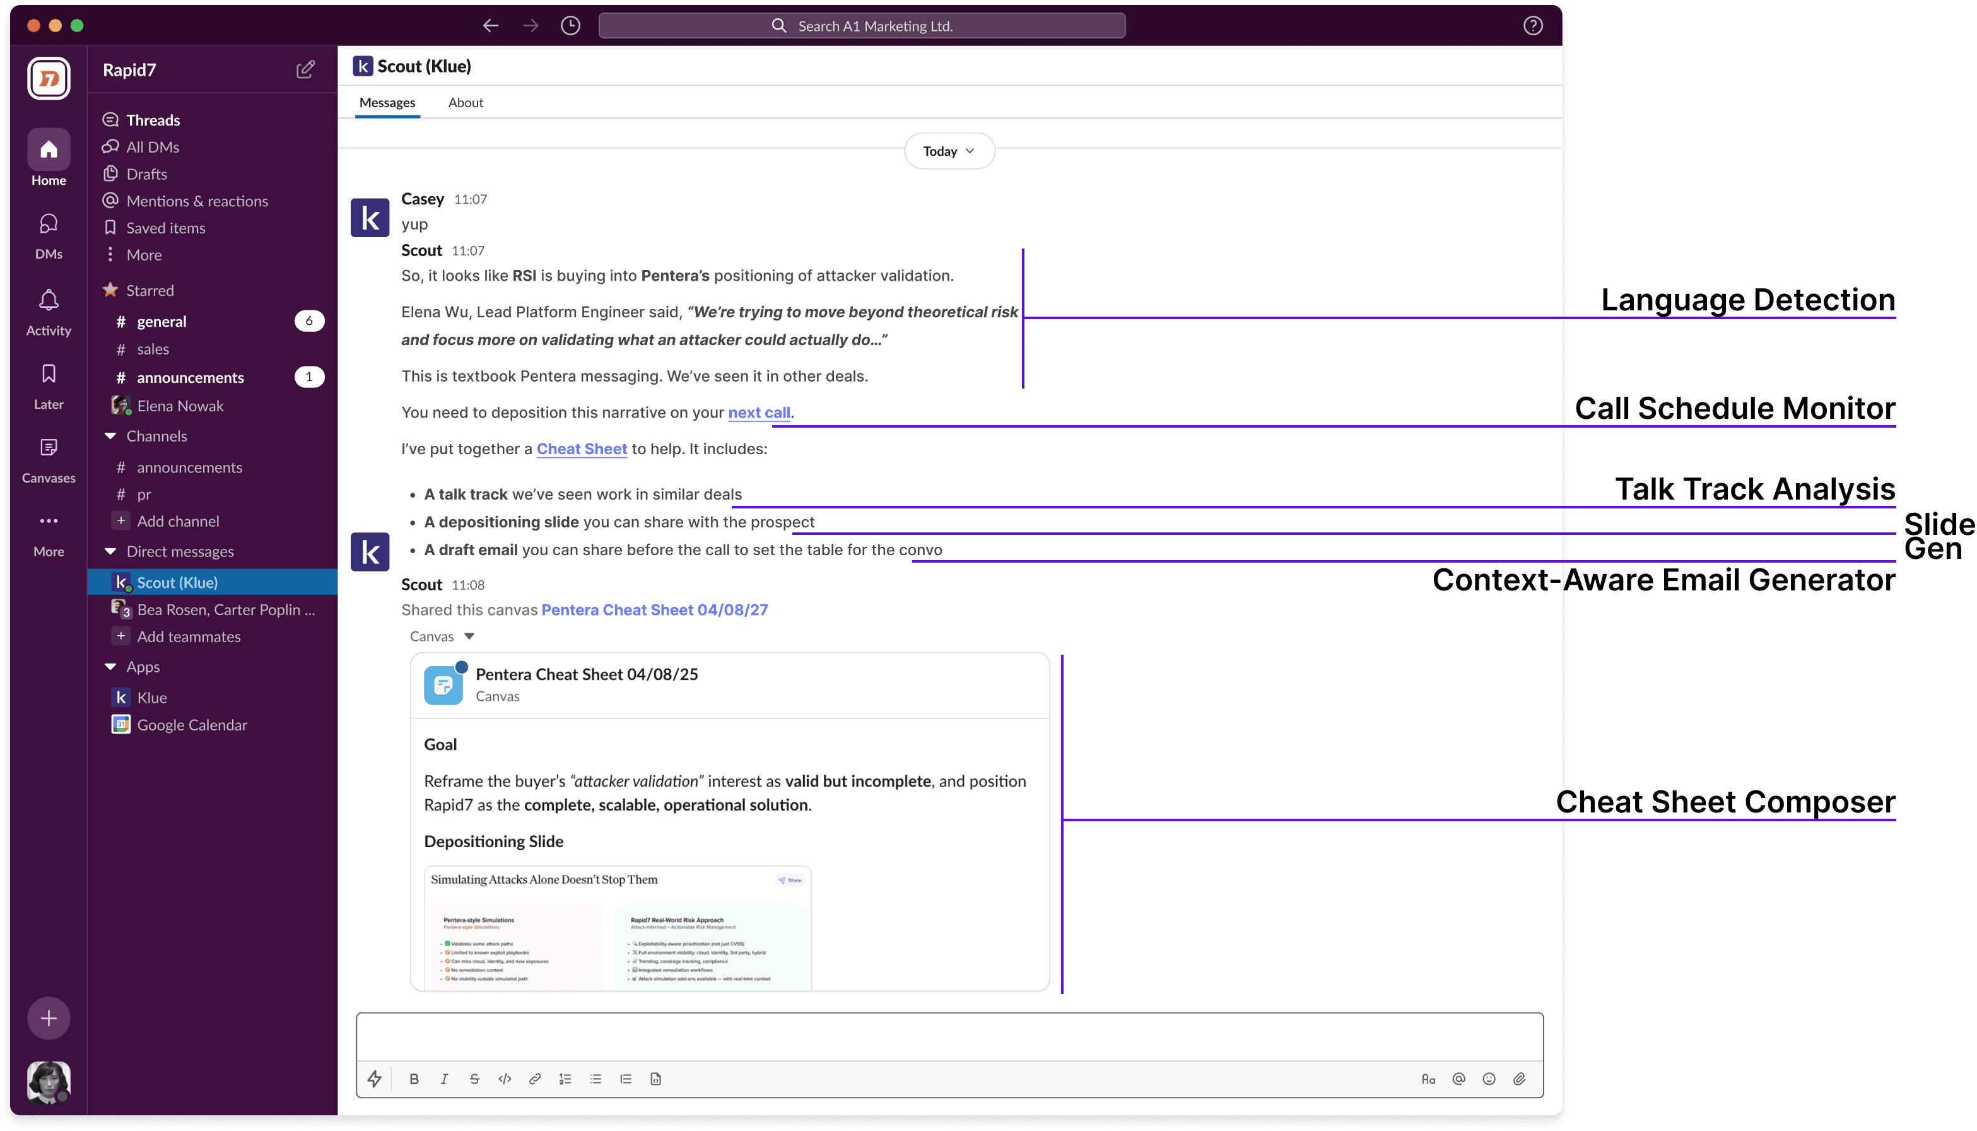This screenshot has width=1977, height=1131.
Task: Insert a link using the chain icon
Action: pos(535,1079)
